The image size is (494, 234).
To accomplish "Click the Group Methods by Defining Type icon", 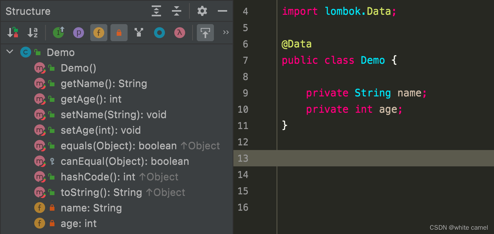I will [x=139, y=33].
